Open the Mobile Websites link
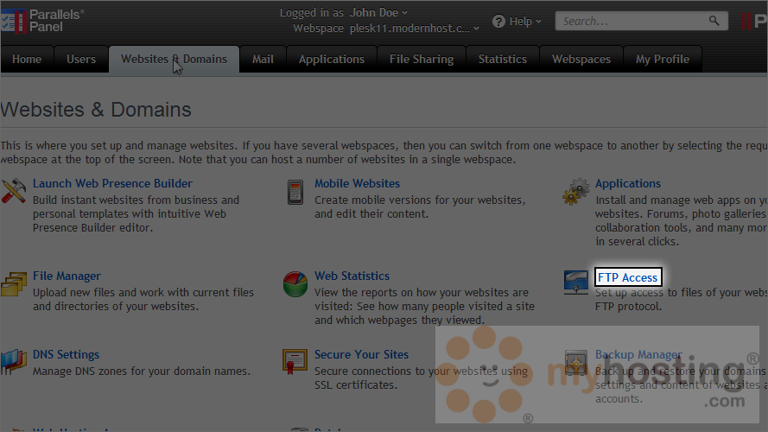The height and width of the screenshot is (432, 768). point(357,184)
